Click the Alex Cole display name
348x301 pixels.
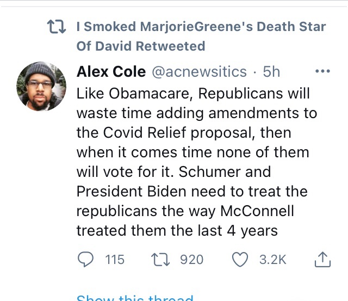coord(111,72)
